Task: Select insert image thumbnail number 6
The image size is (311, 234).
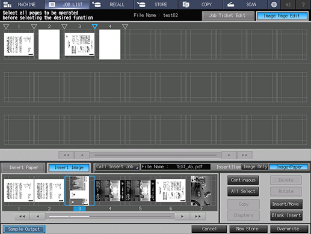Action: (x=171, y=191)
